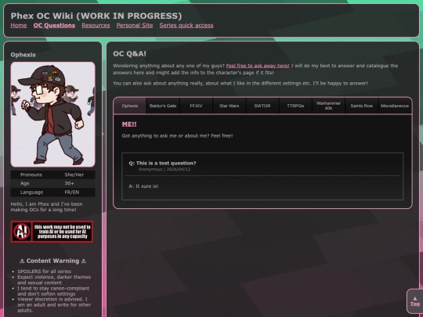This screenshot has height=317, width=423.
Task: Open the Home navigation link
Action: tap(19, 25)
